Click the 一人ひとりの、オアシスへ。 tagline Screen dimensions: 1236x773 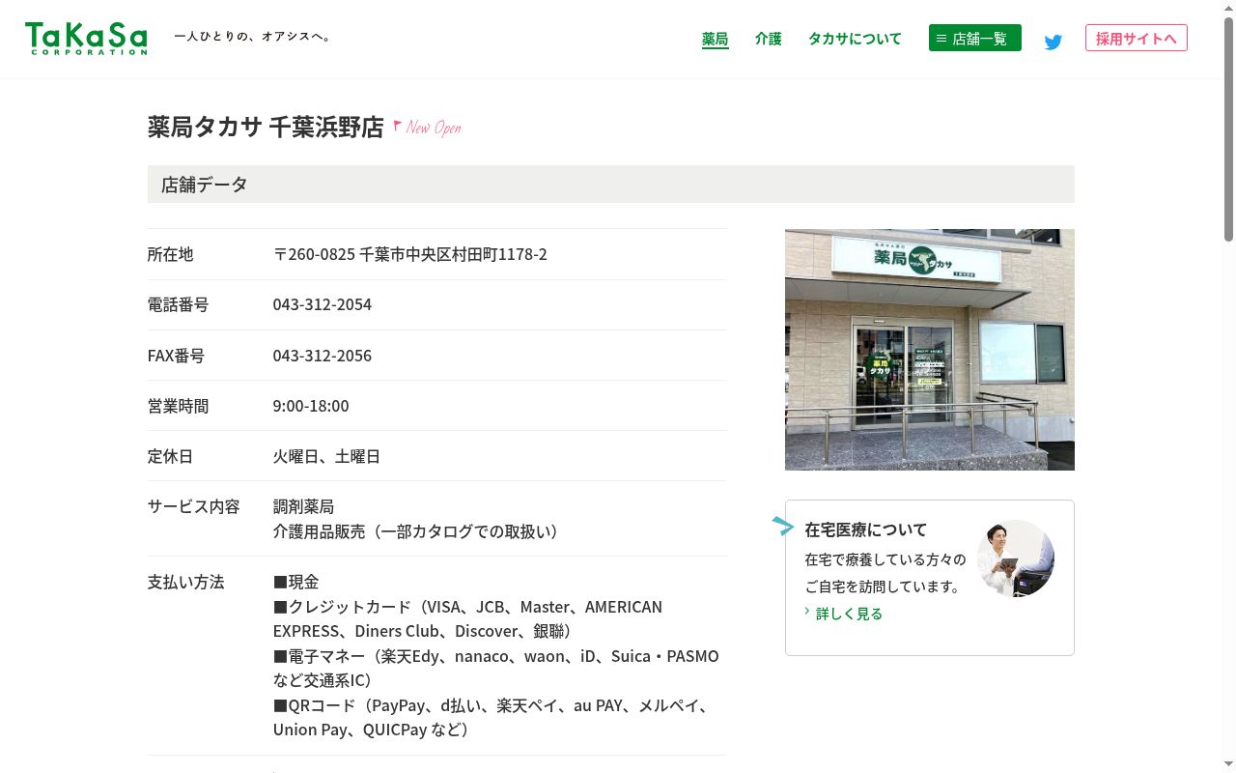[254, 37]
